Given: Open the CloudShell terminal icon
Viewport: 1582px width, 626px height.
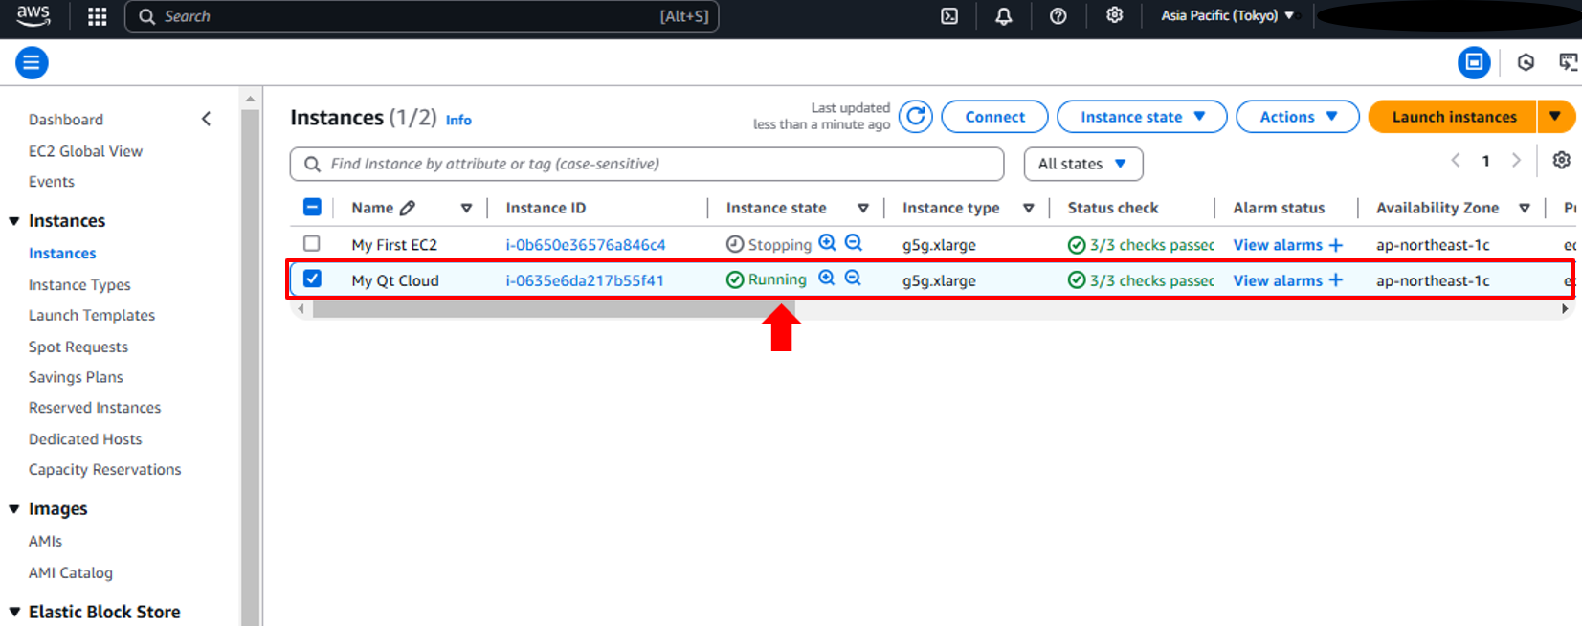Looking at the screenshot, I should [x=948, y=16].
